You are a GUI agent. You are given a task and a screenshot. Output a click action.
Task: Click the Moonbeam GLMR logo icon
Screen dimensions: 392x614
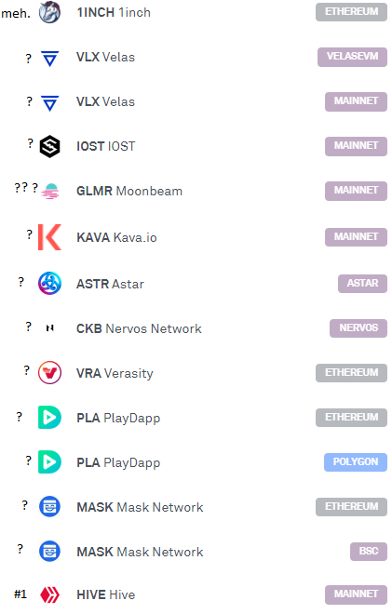(x=50, y=191)
